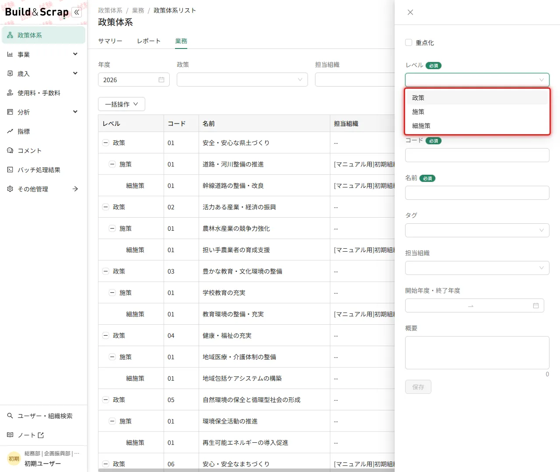Click the コード input field
The height and width of the screenshot is (472, 560).
click(477, 155)
